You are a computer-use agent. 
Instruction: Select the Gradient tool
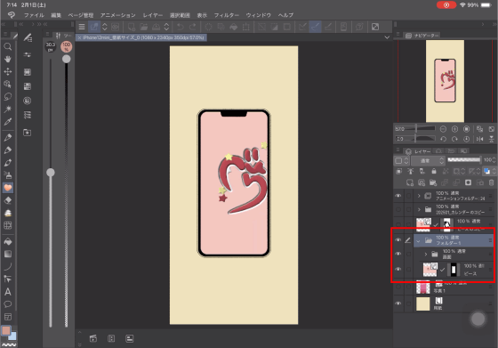coord(8,254)
